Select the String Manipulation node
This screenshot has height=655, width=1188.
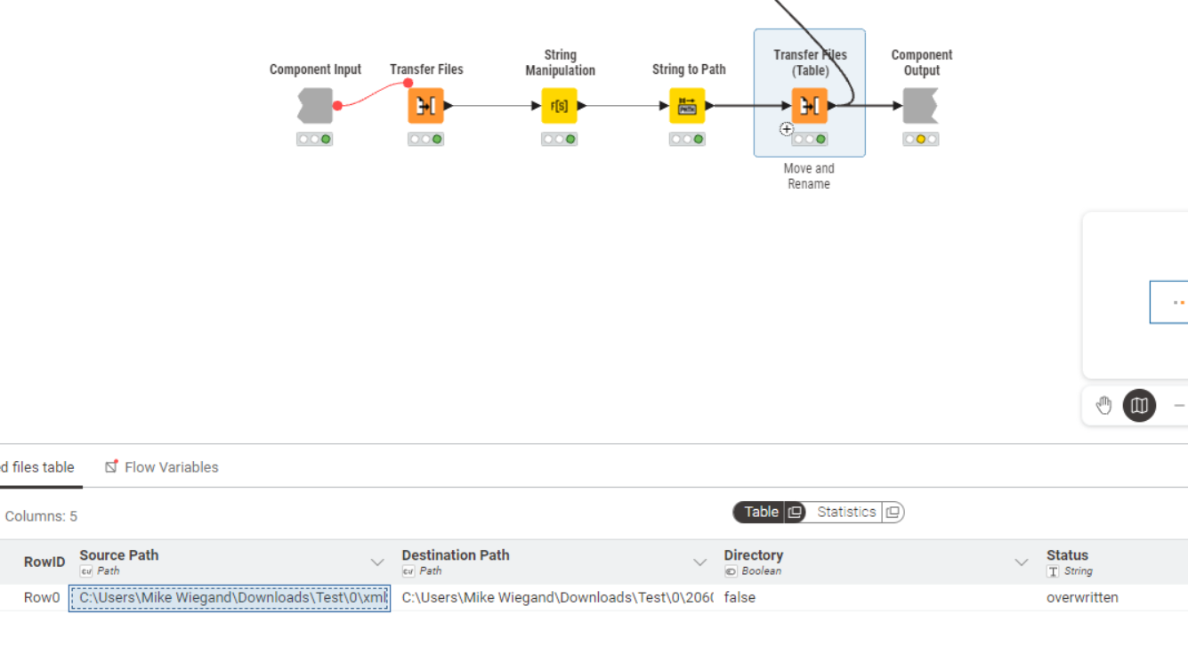(559, 106)
